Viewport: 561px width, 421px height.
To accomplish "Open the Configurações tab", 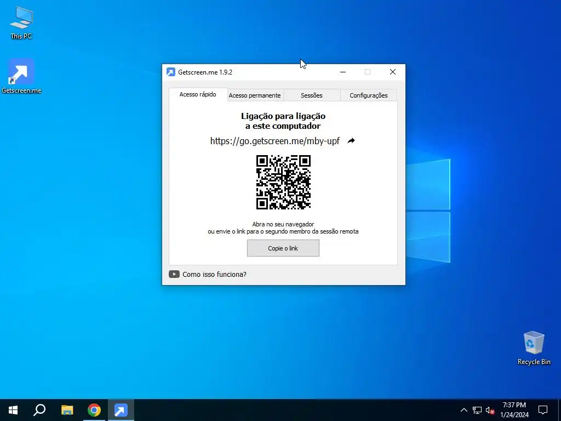I will [369, 95].
